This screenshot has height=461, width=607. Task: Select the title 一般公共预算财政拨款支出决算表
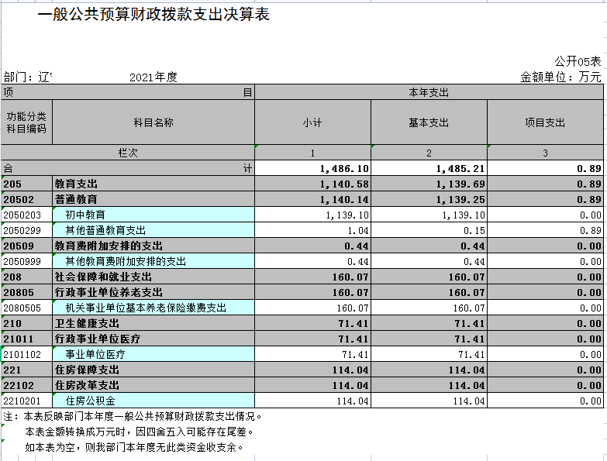pos(153,14)
